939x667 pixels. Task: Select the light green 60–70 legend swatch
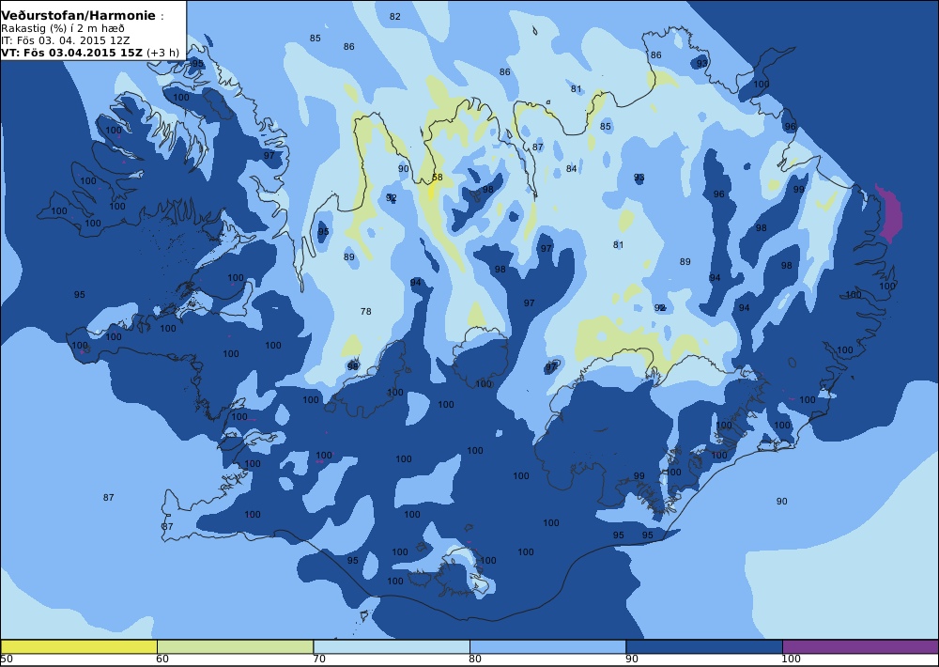(235, 646)
